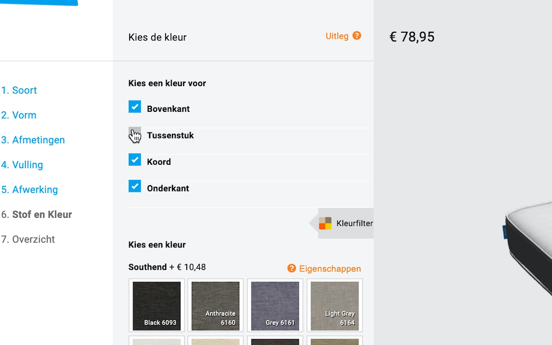Click the Uitleg question mark icon
Screen dimensions: 552x345
357,36
